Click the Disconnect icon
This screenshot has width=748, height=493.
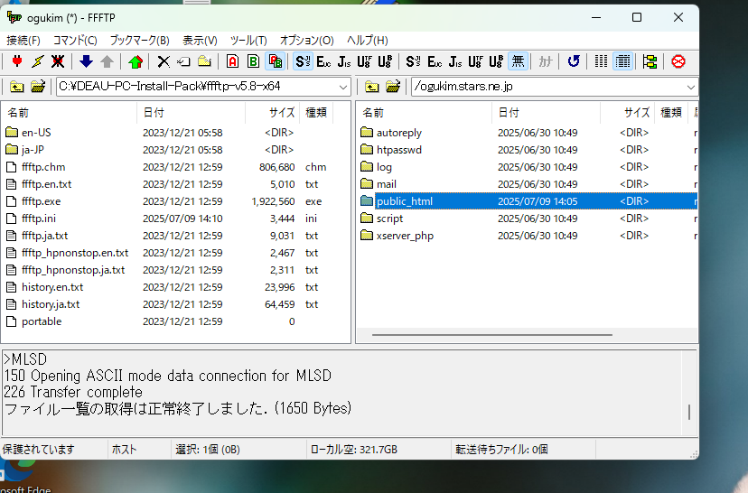[x=58, y=61]
